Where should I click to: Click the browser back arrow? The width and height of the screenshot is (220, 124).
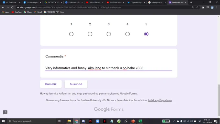coord(3,7)
